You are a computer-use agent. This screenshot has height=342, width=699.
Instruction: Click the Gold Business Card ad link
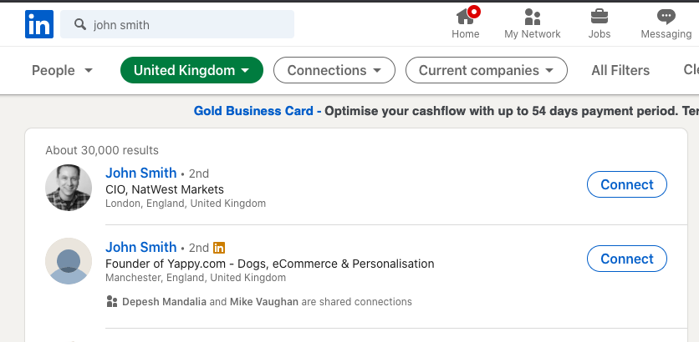(253, 111)
